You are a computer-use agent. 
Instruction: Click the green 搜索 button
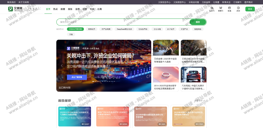[x=198, y=22]
